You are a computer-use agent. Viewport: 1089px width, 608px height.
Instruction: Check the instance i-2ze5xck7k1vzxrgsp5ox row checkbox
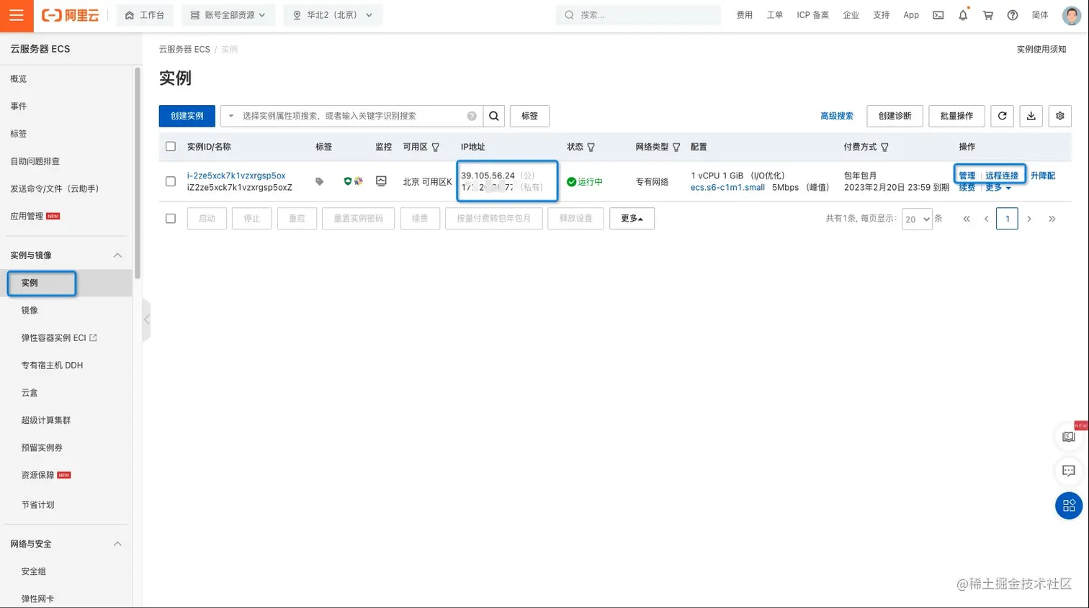click(x=171, y=181)
